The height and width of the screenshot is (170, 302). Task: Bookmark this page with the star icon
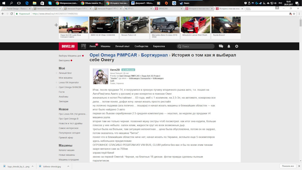point(294,14)
